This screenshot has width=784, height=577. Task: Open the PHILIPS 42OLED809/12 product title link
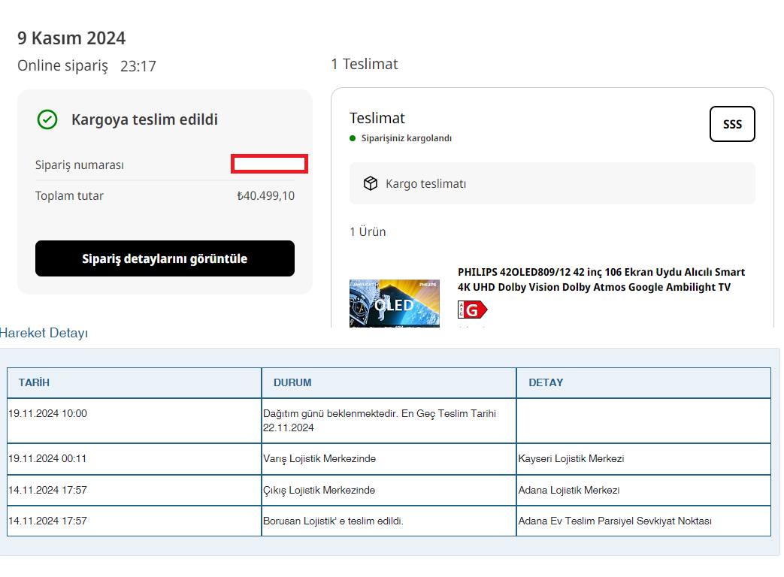point(601,279)
